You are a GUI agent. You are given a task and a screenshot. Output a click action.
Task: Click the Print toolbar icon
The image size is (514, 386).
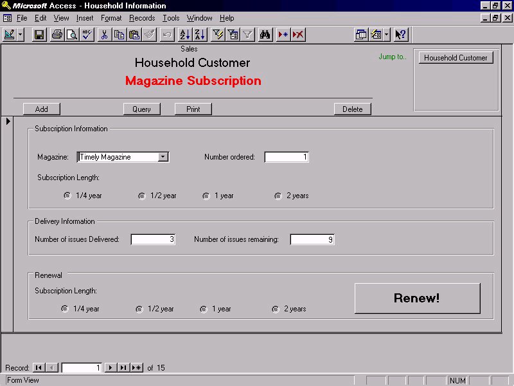[x=57, y=35]
